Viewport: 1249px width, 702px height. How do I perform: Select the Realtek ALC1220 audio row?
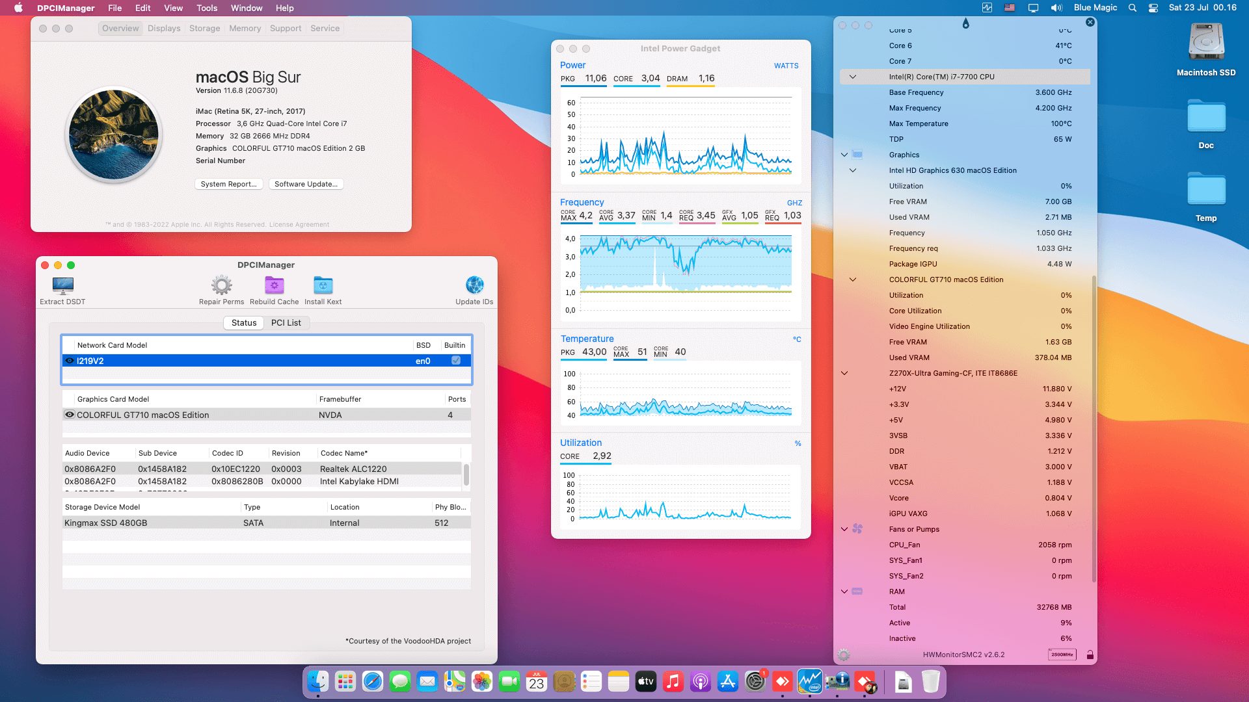coord(262,469)
